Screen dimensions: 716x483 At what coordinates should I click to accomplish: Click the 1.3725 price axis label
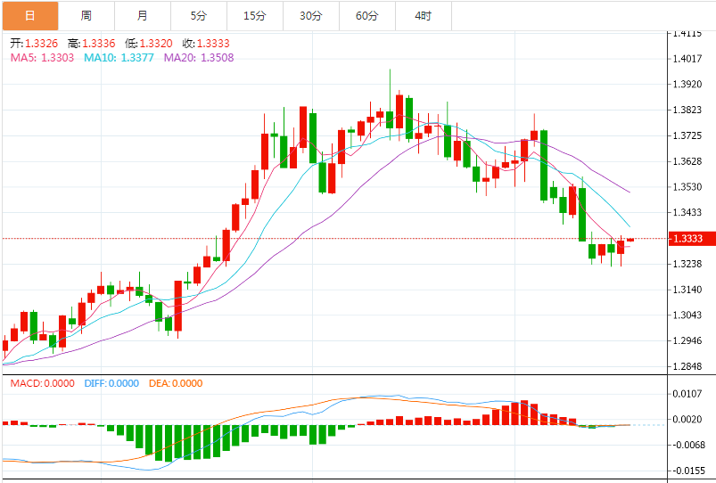(x=687, y=135)
